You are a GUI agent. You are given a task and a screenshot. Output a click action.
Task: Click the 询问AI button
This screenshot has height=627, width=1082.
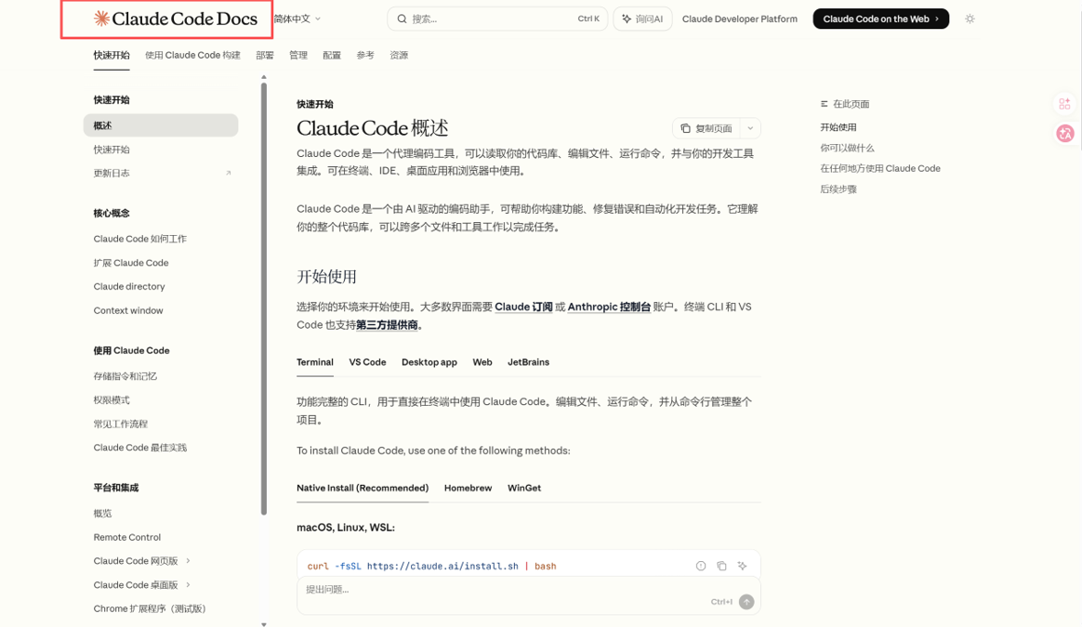point(642,20)
